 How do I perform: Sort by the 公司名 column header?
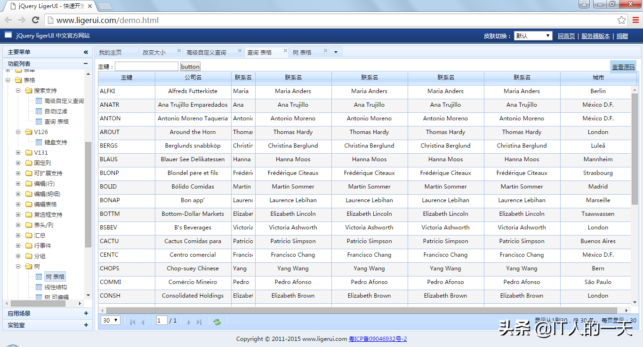[193, 78]
